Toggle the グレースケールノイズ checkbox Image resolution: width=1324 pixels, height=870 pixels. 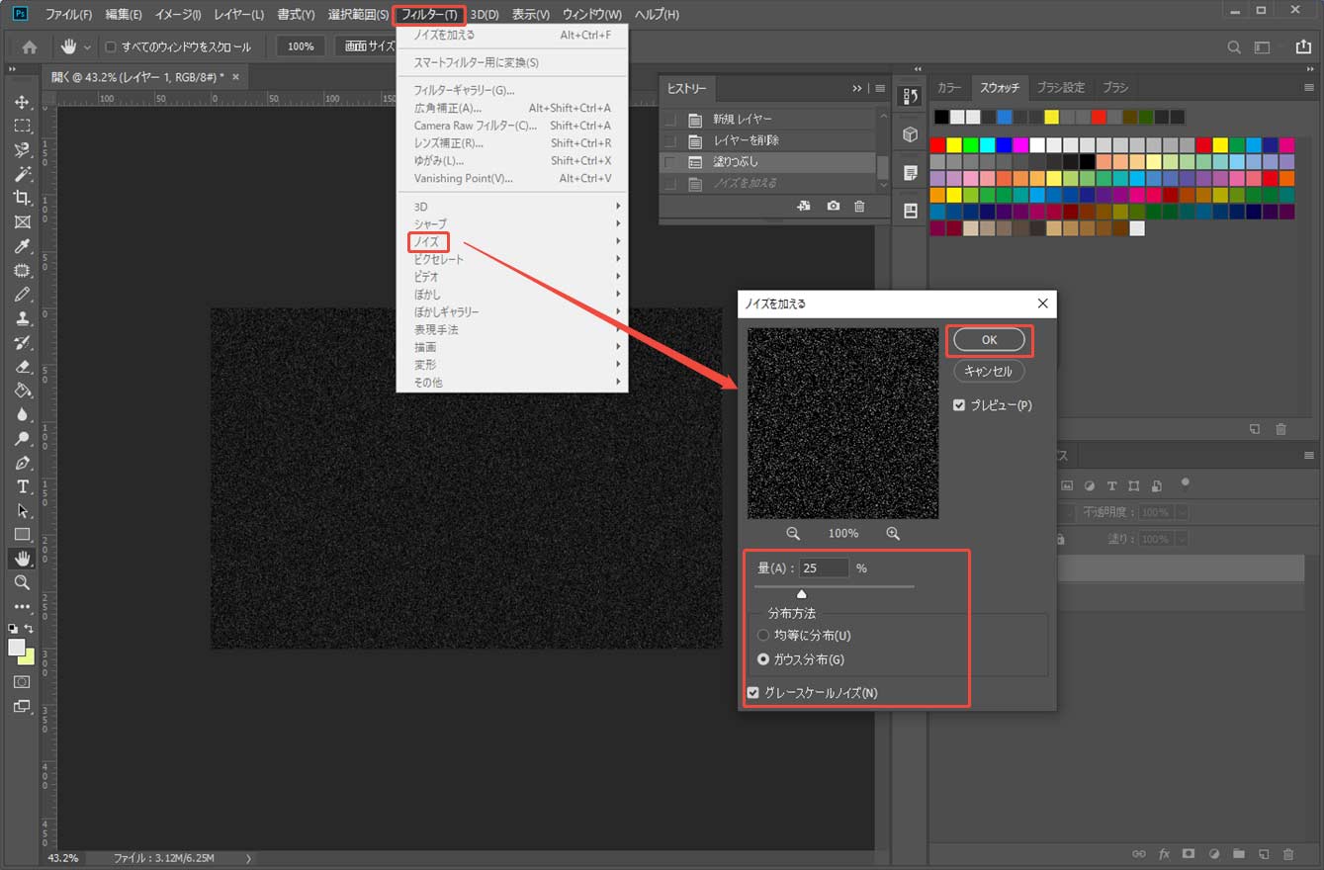[753, 693]
